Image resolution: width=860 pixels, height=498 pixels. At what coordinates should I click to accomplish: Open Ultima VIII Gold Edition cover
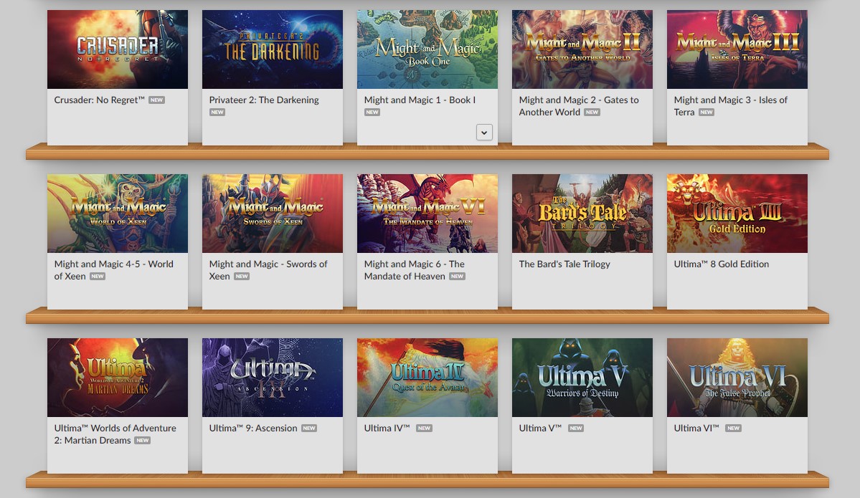pos(737,214)
